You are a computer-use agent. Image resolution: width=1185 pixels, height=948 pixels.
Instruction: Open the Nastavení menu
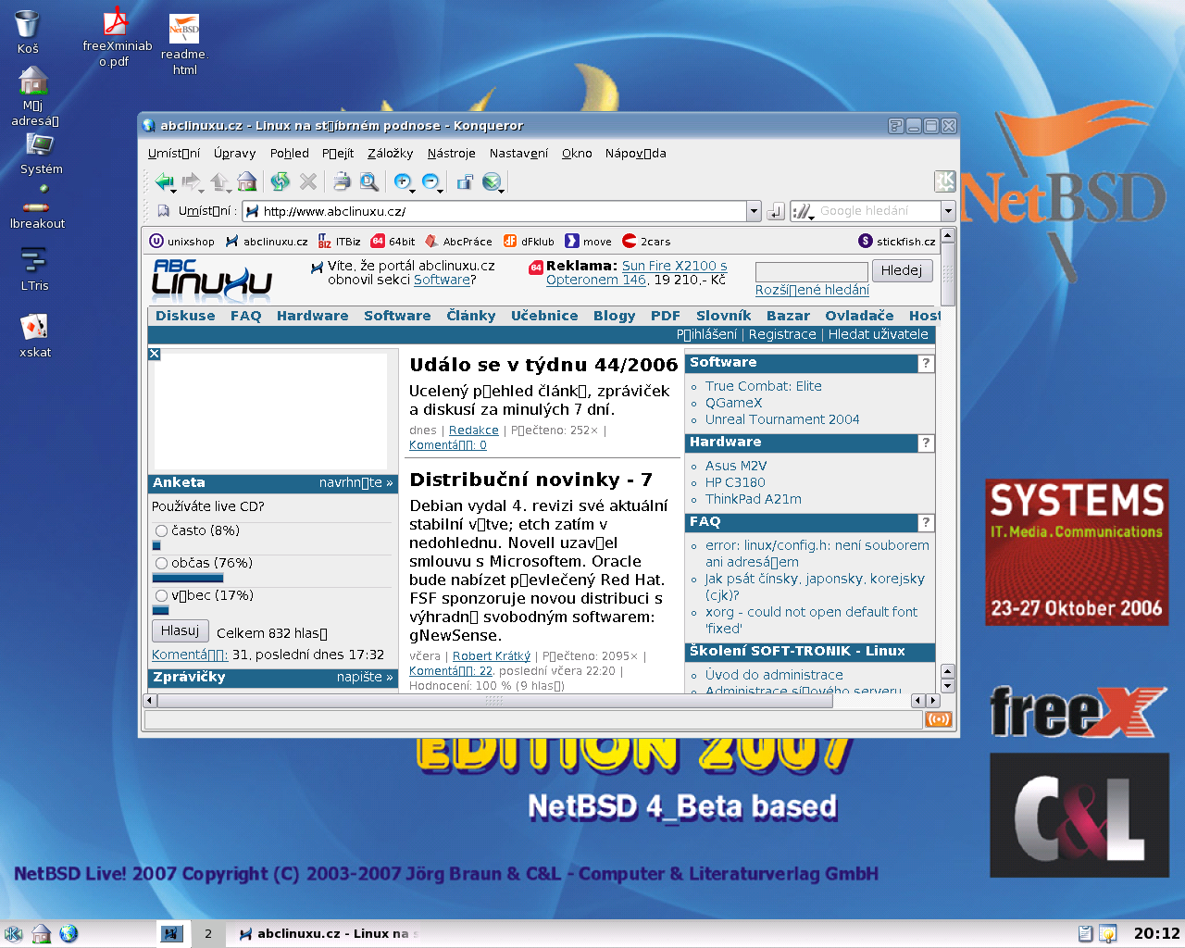pos(518,153)
